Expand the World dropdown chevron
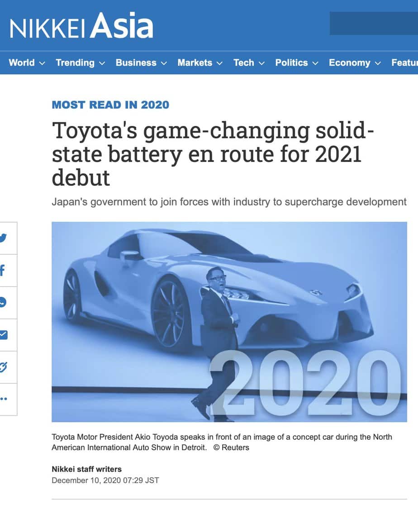Screen dimensions: 418x514 pyautogui.click(x=42, y=63)
